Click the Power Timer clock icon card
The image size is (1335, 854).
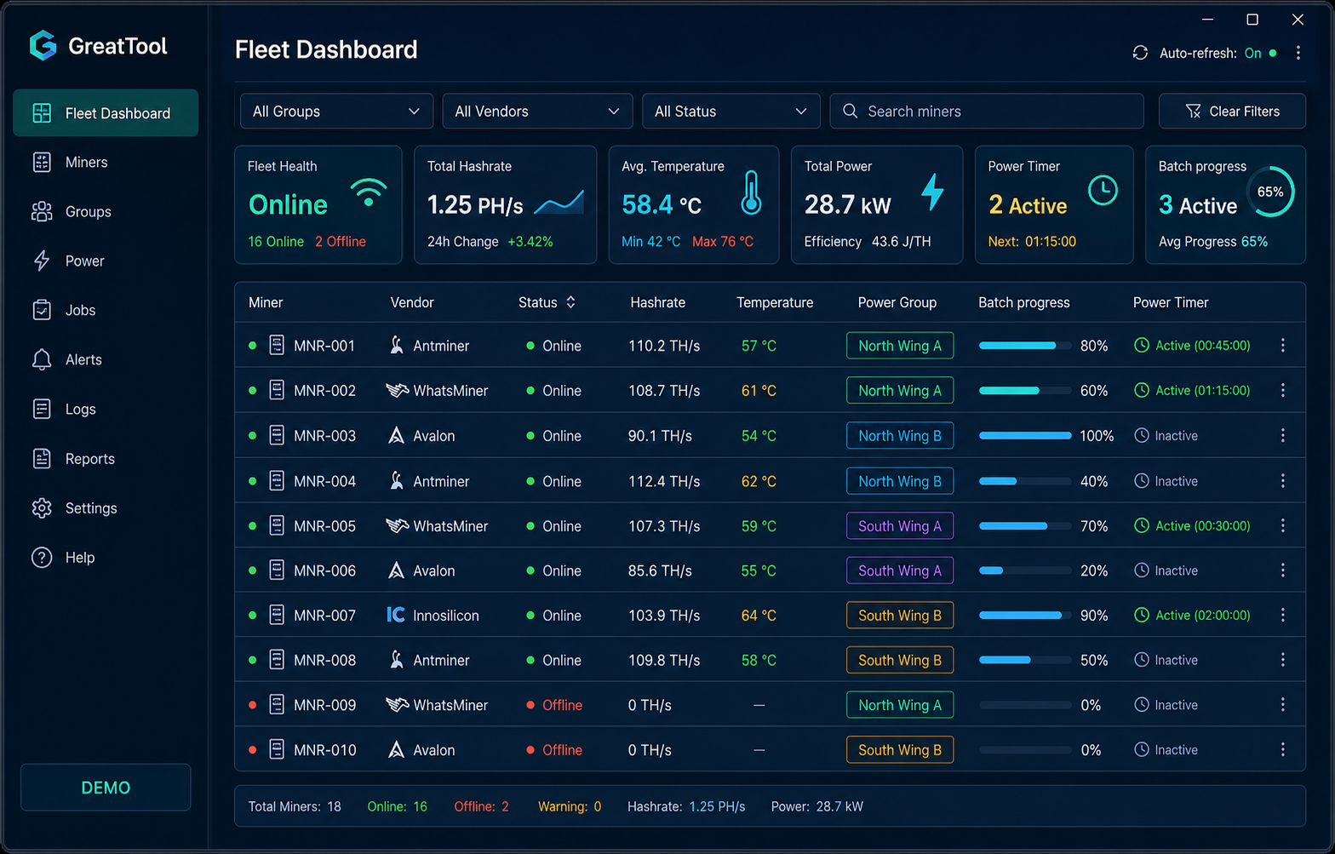[x=1103, y=190]
